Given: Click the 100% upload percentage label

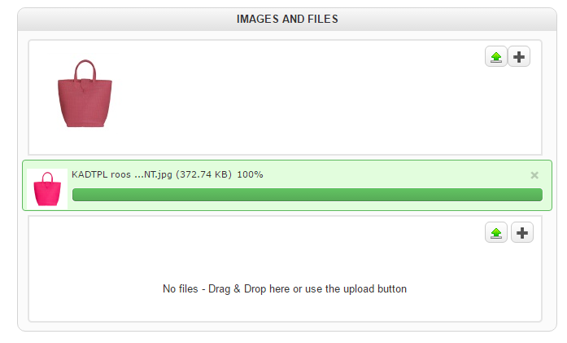Looking at the screenshot, I should [x=250, y=174].
